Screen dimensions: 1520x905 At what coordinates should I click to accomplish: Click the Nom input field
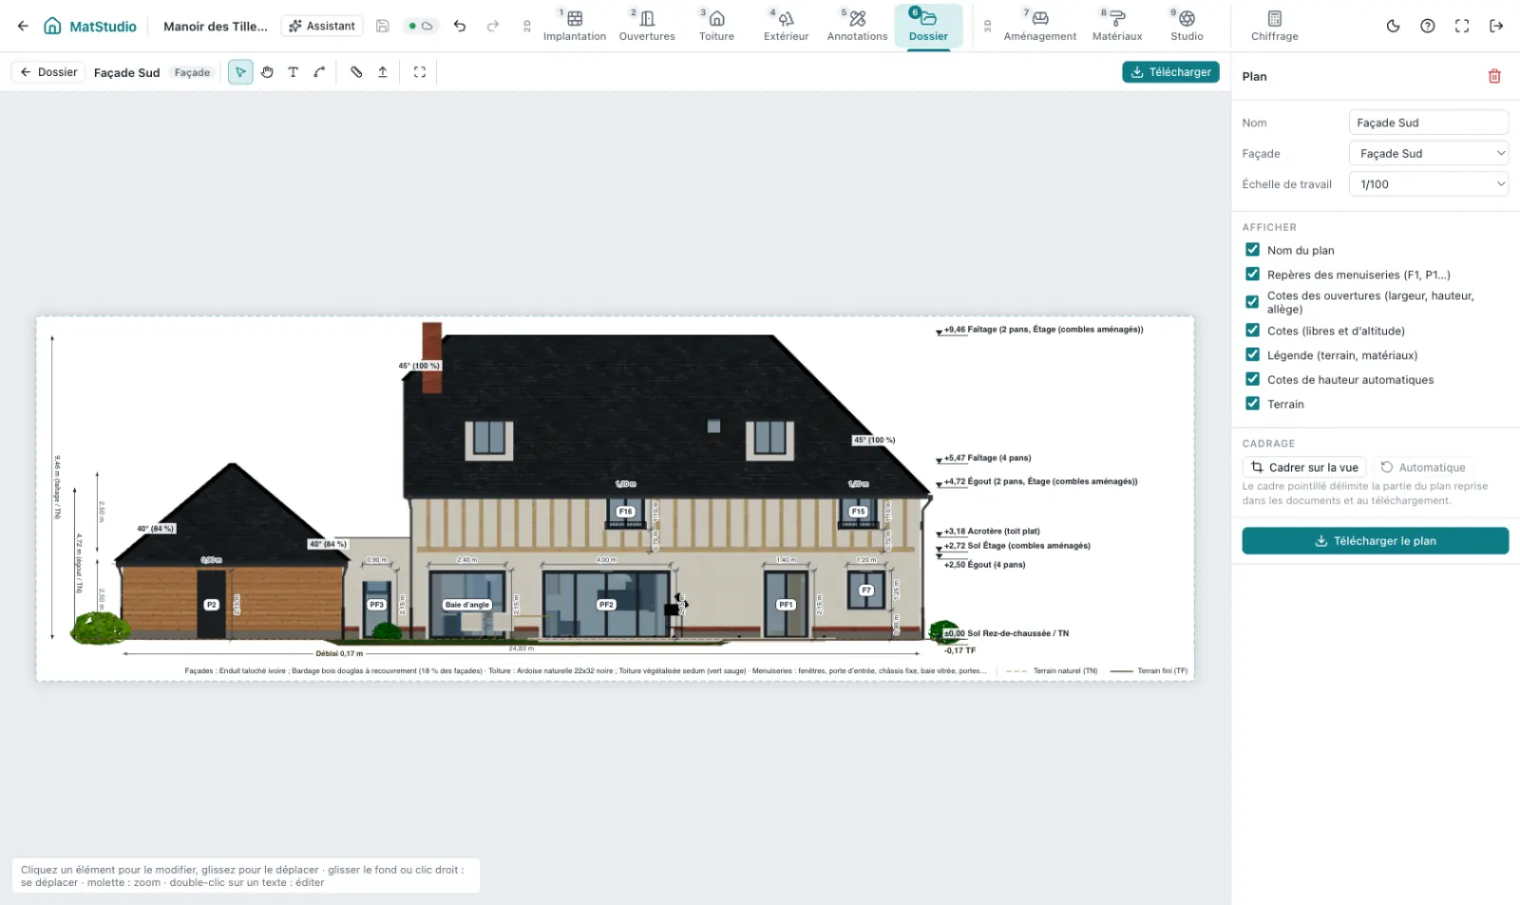pyautogui.click(x=1429, y=123)
